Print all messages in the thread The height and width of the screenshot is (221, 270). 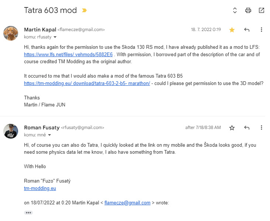[248, 10]
